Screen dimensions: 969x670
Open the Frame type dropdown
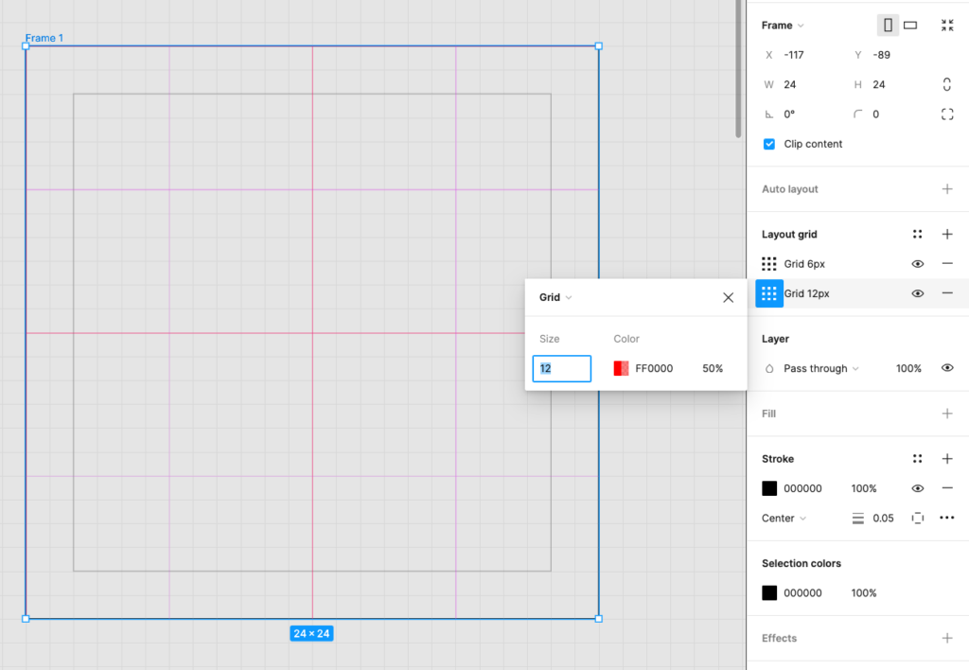(x=783, y=26)
